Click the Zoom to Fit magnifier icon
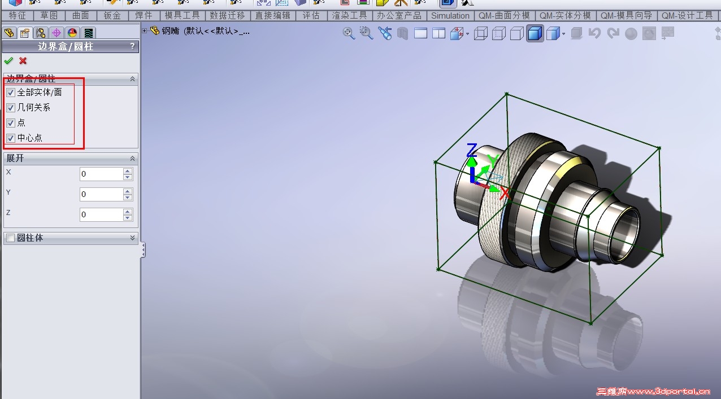The height and width of the screenshot is (399, 721). (349, 33)
